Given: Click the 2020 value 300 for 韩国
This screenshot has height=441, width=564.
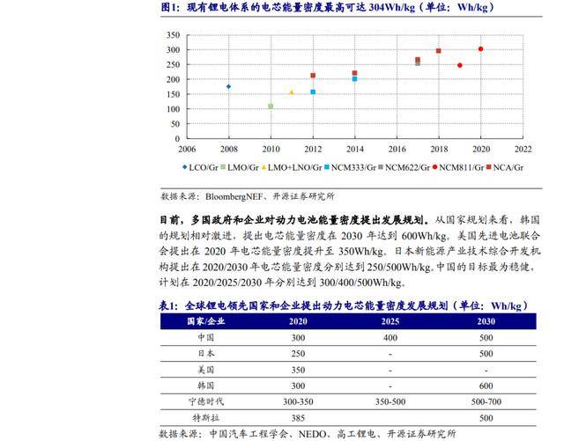Looking at the screenshot, I should click(x=298, y=386).
